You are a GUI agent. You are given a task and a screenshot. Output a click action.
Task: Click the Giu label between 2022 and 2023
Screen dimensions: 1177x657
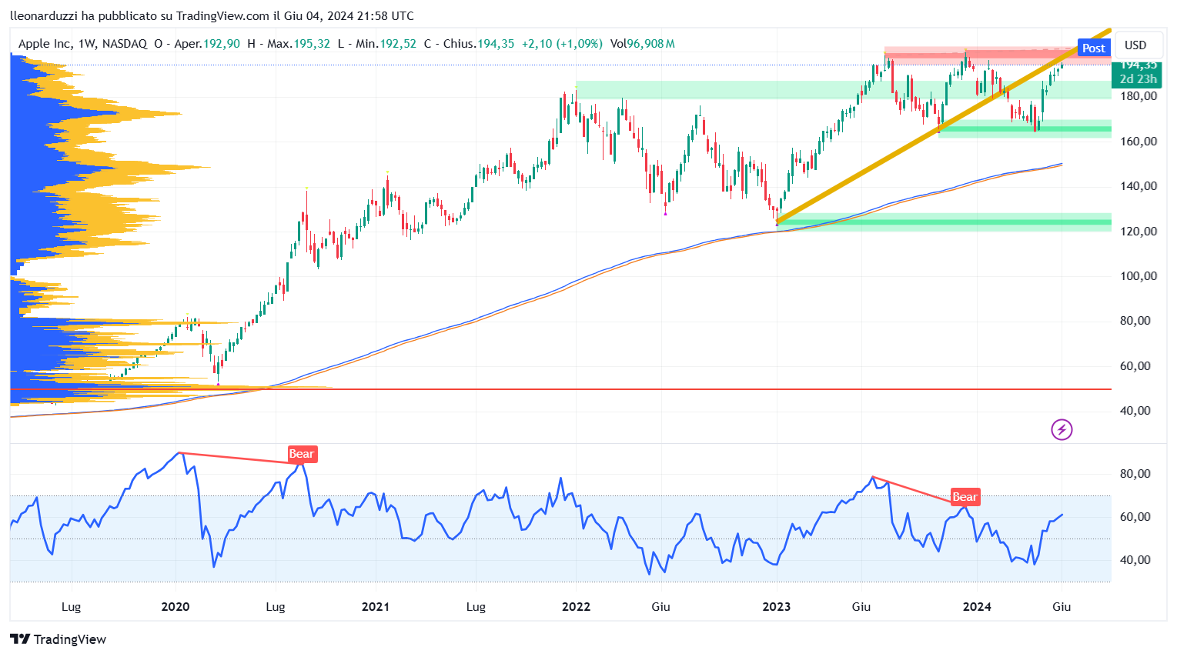point(660,606)
